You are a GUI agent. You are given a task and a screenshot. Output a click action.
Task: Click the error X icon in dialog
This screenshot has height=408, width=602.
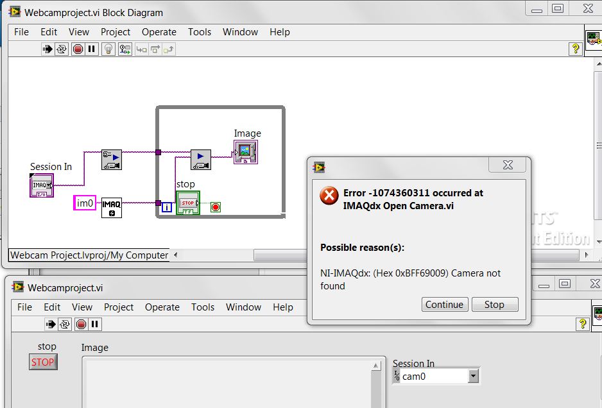[329, 196]
